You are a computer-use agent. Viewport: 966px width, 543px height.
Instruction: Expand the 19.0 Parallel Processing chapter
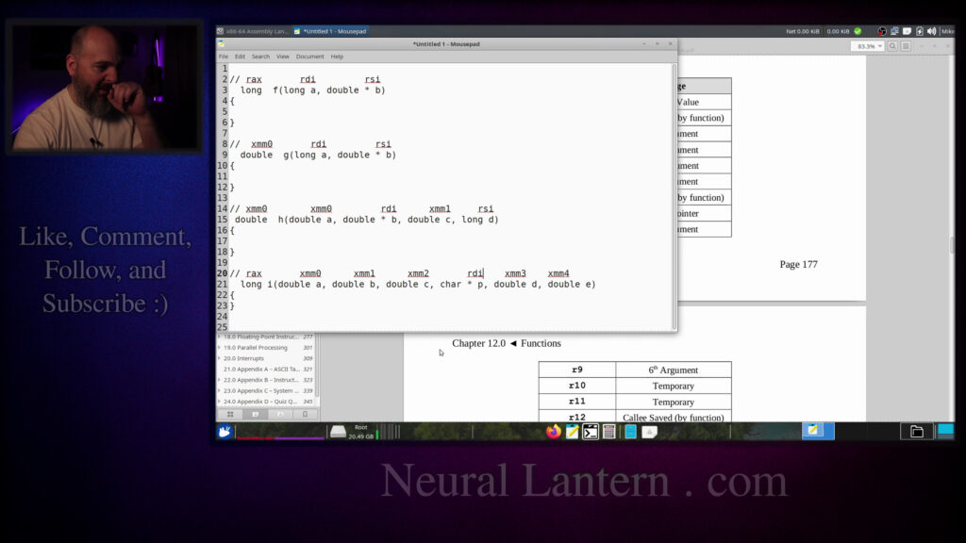(219, 347)
